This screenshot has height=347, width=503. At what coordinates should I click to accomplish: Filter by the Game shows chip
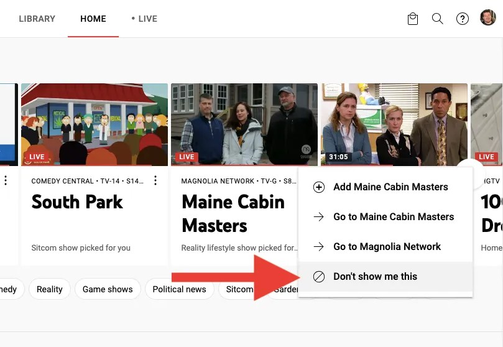click(108, 289)
